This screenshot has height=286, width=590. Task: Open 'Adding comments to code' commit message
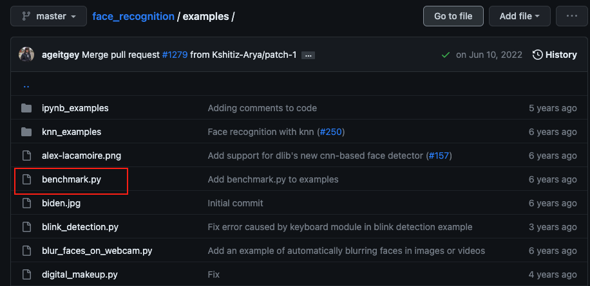pyautogui.click(x=262, y=108)
